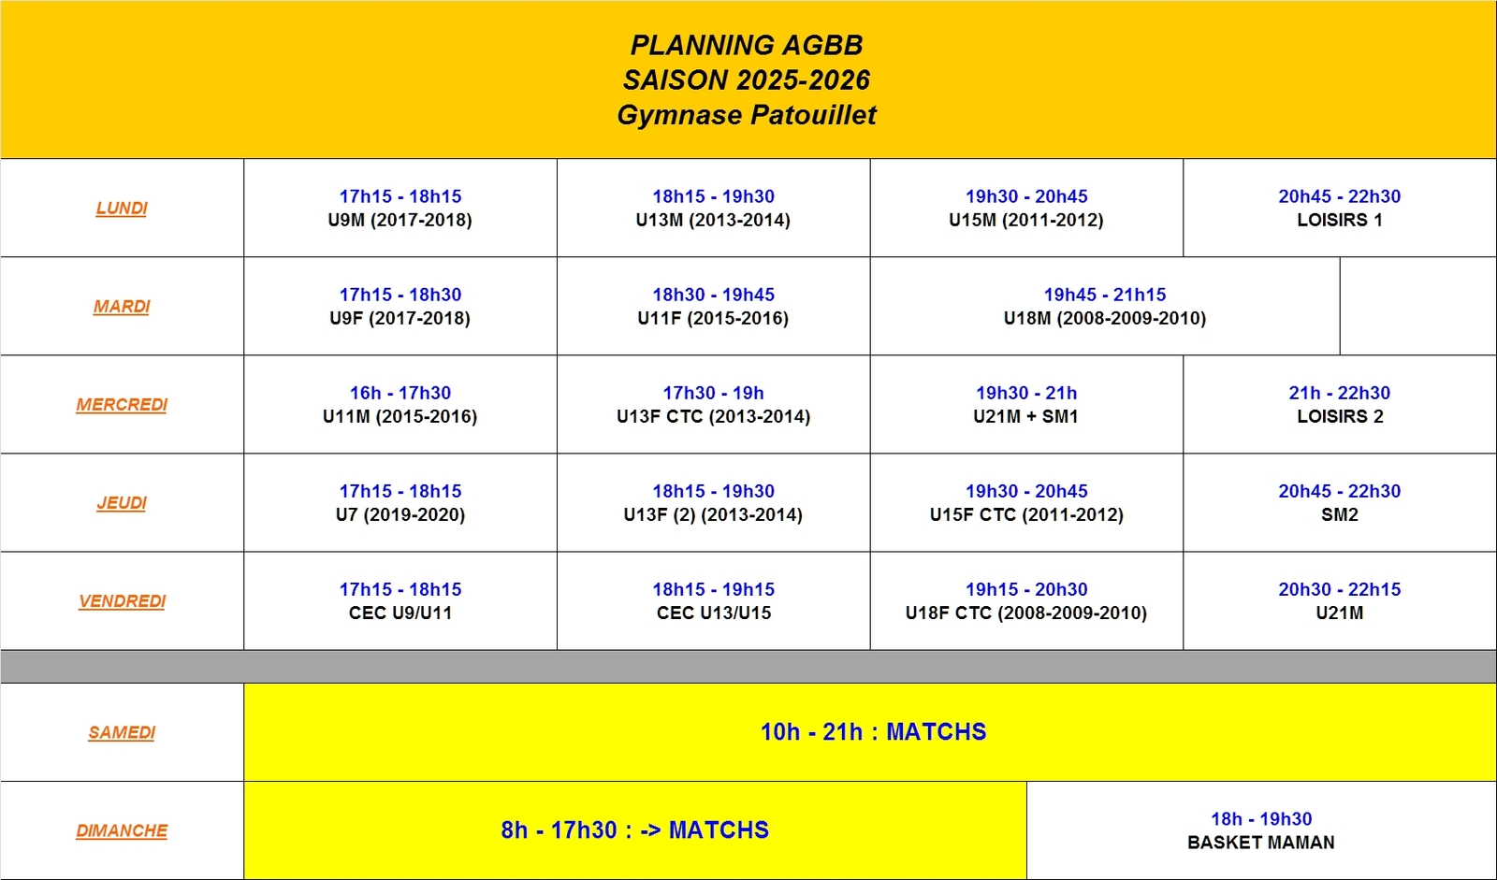This screenshot has height=880, width=1497.
Task: Select the U18M (2008-2009-2010) cell
Action: point(1104,307)
